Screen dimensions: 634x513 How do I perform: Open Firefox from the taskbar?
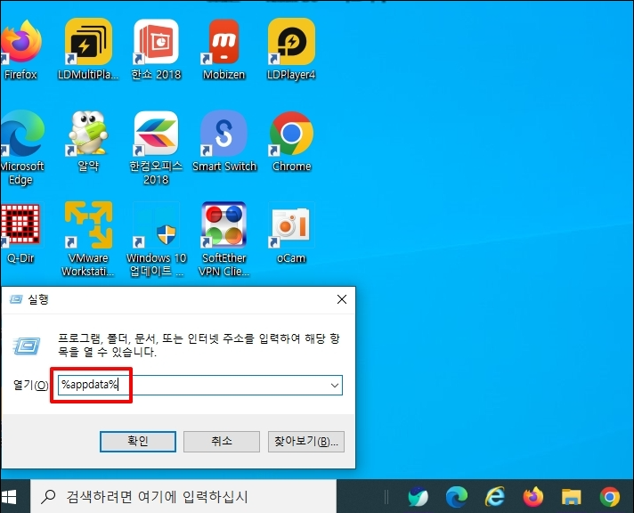pos(532,497)
